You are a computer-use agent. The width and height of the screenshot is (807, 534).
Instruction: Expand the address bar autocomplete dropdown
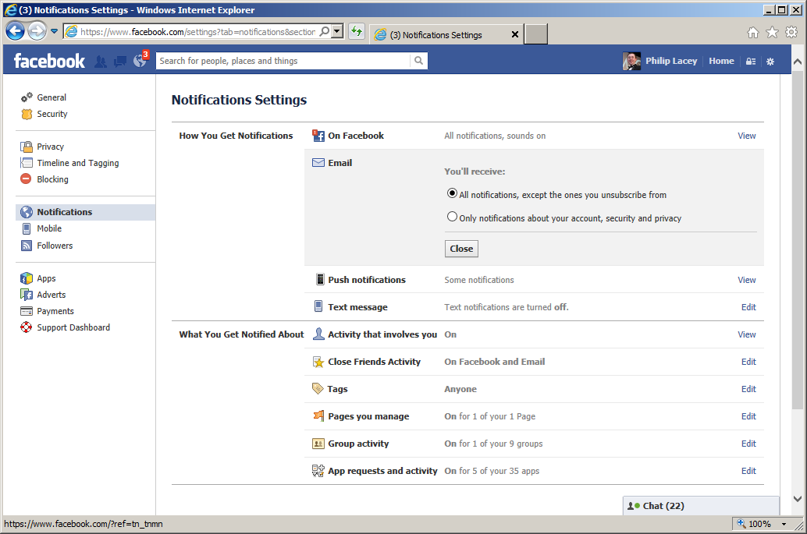coord(337,31)
